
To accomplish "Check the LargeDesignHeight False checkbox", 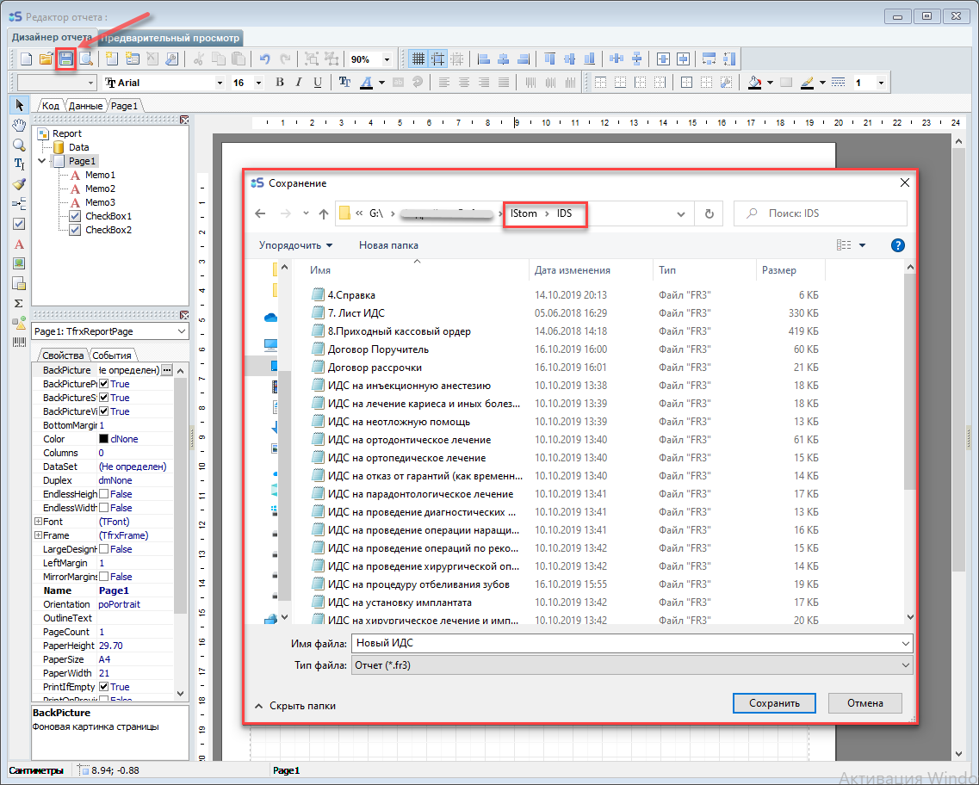I will coord(104,549).
